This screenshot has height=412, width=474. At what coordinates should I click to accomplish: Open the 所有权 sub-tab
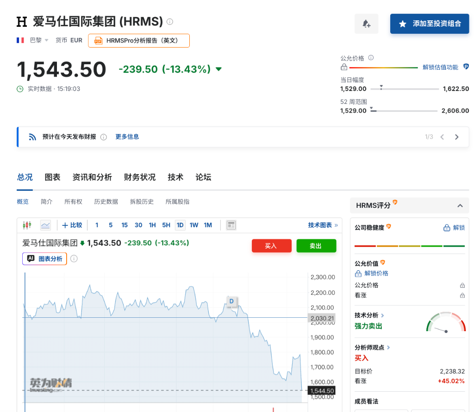coord(73,202)
